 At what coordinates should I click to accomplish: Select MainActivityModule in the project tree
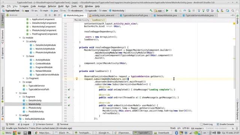click(45, 49)
